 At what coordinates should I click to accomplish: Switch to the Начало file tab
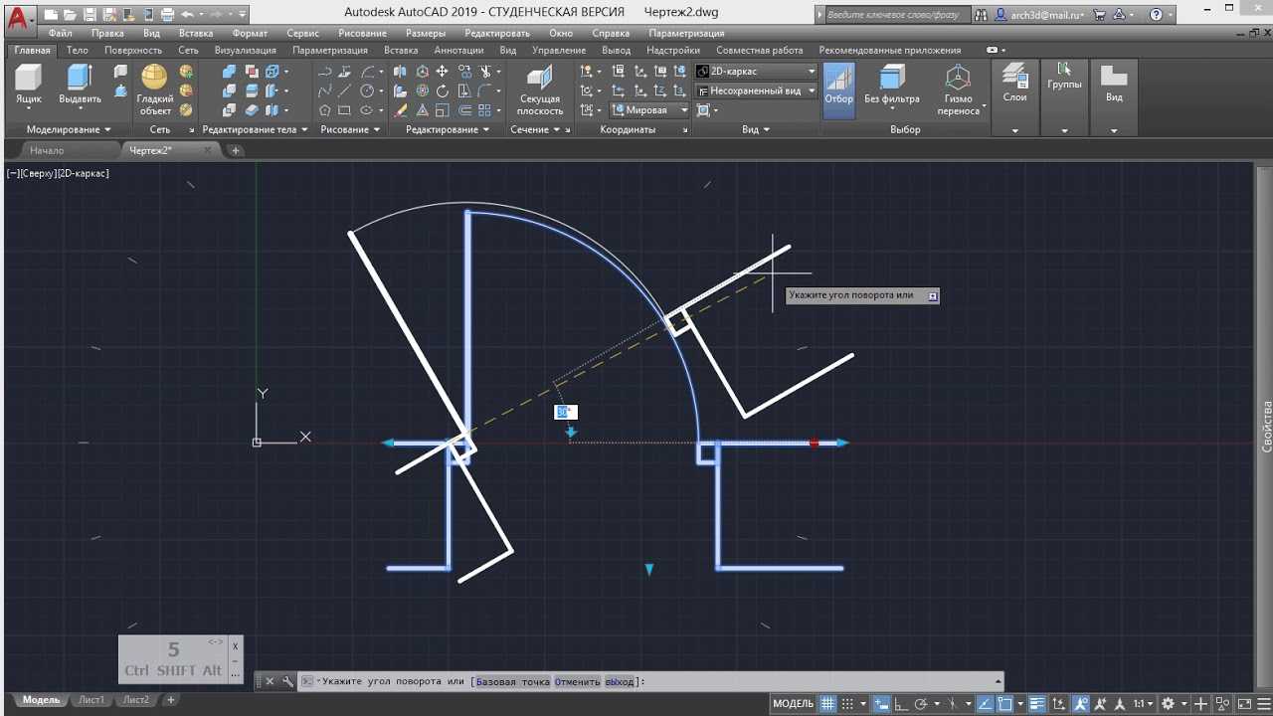click(x=47, y=150)
